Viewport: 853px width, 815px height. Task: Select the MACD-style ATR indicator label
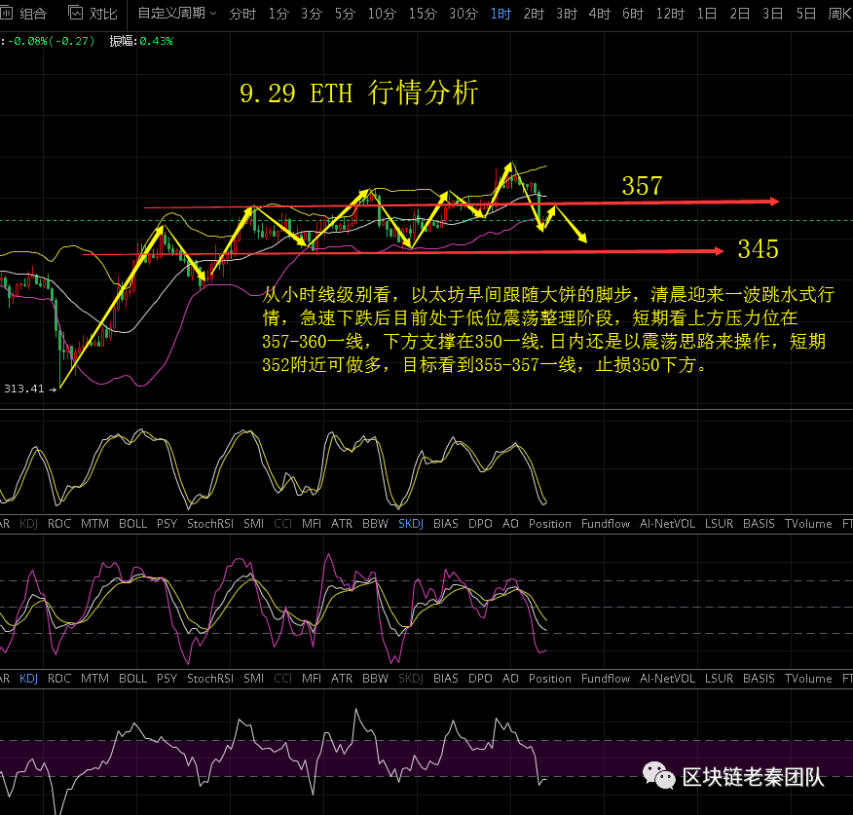point(342,523)
